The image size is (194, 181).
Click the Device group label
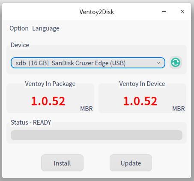[x=20, y=45]
